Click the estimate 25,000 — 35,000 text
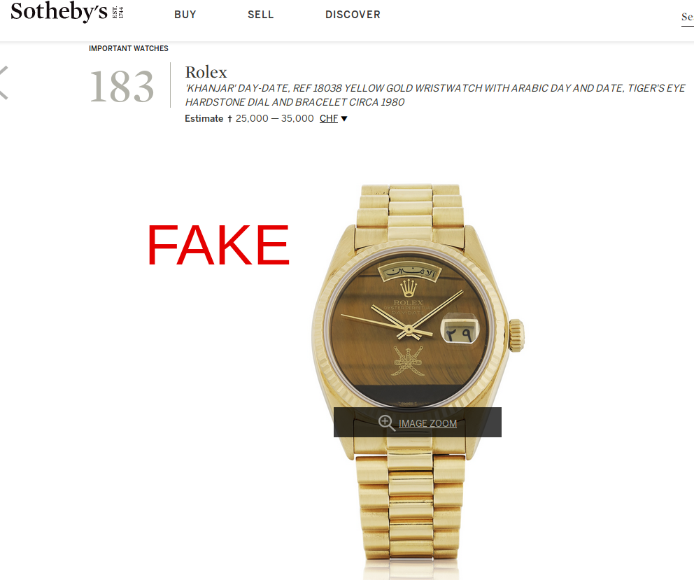 click(274, 119)
